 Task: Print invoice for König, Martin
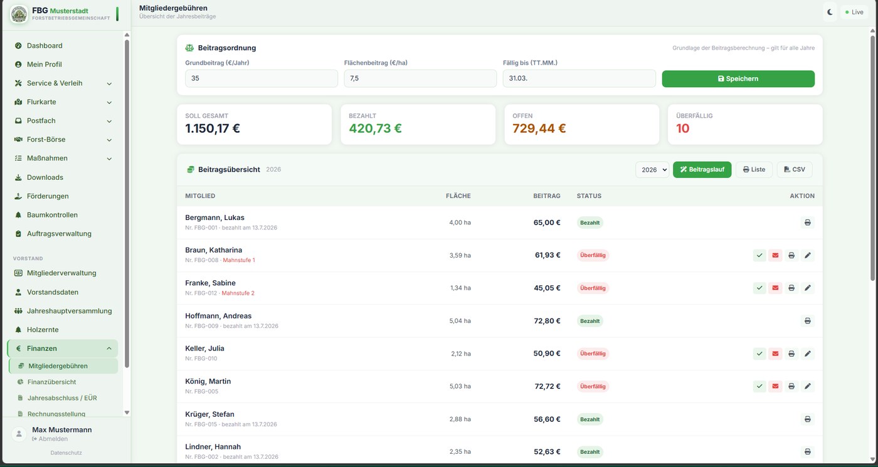pyautogui.click(x=791, y=386)
